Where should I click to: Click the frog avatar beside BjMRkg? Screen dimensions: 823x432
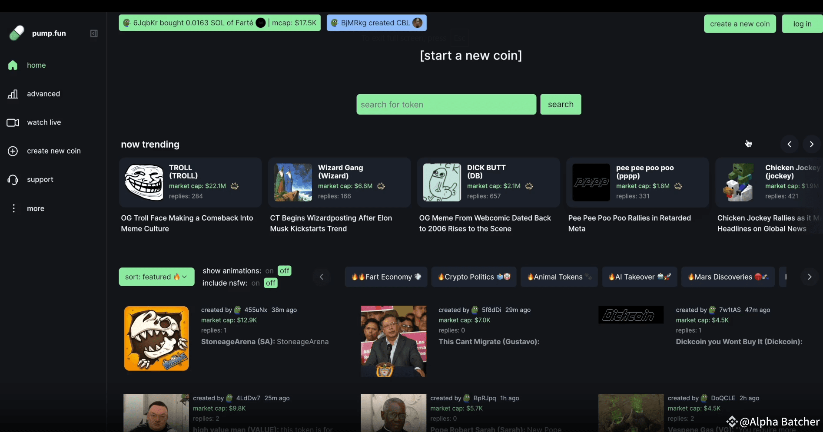(x=335, y=23)
